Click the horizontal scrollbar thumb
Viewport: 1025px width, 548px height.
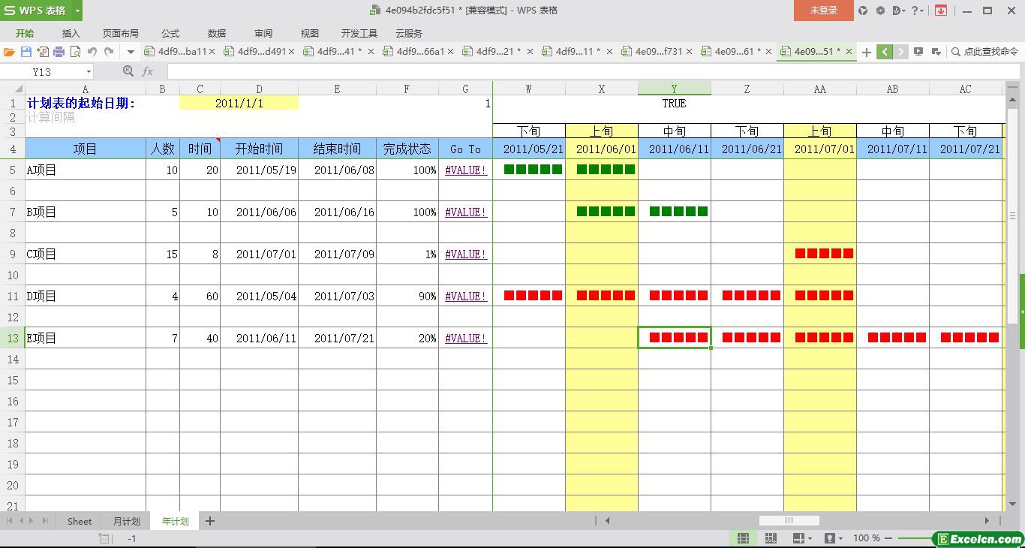tap(789, 520)
